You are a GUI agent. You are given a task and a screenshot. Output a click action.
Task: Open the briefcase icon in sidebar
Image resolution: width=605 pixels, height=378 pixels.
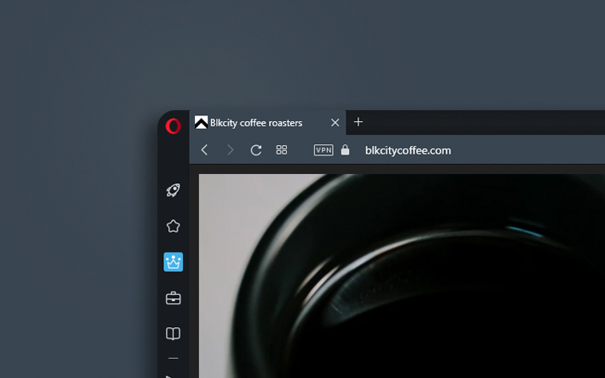click(173, 298)
